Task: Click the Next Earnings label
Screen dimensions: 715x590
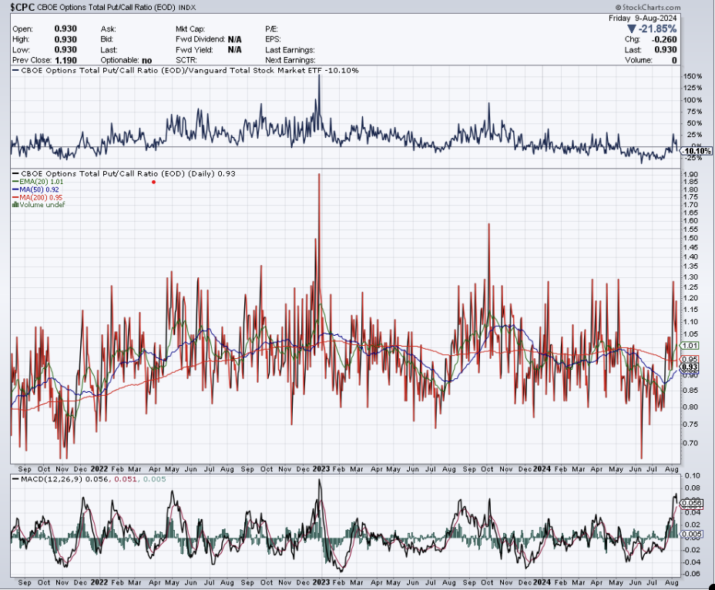Action: pos(290,60)
